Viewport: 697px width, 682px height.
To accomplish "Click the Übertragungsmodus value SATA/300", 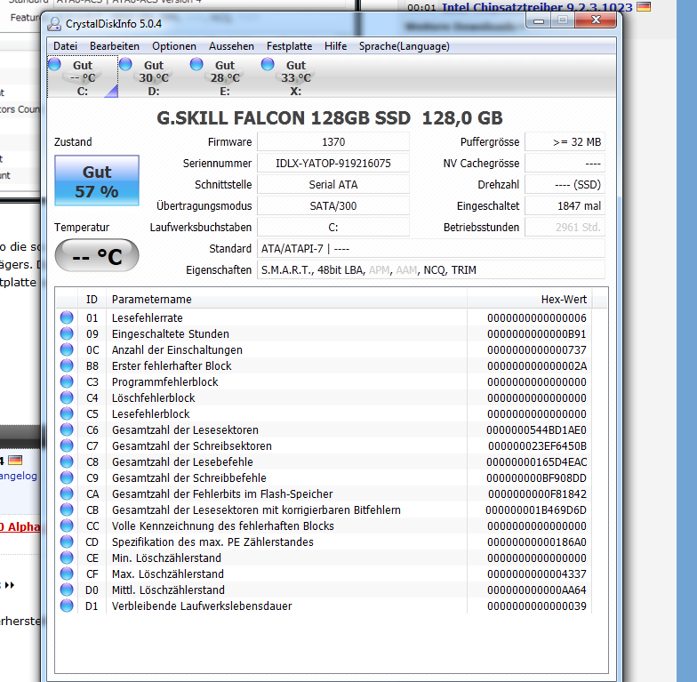I will coord(332,206).
